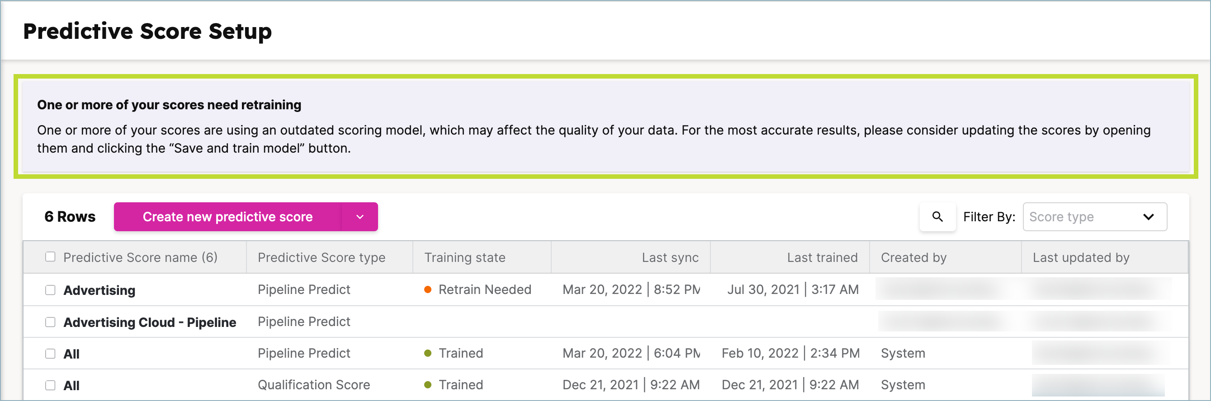Sort by Training state column header
The width and height of the screenshot is (1211, 401).
pos(464,257)
